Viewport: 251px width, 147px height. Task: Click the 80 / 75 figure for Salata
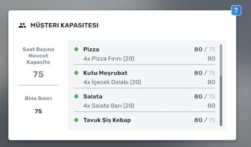(204, 96)
